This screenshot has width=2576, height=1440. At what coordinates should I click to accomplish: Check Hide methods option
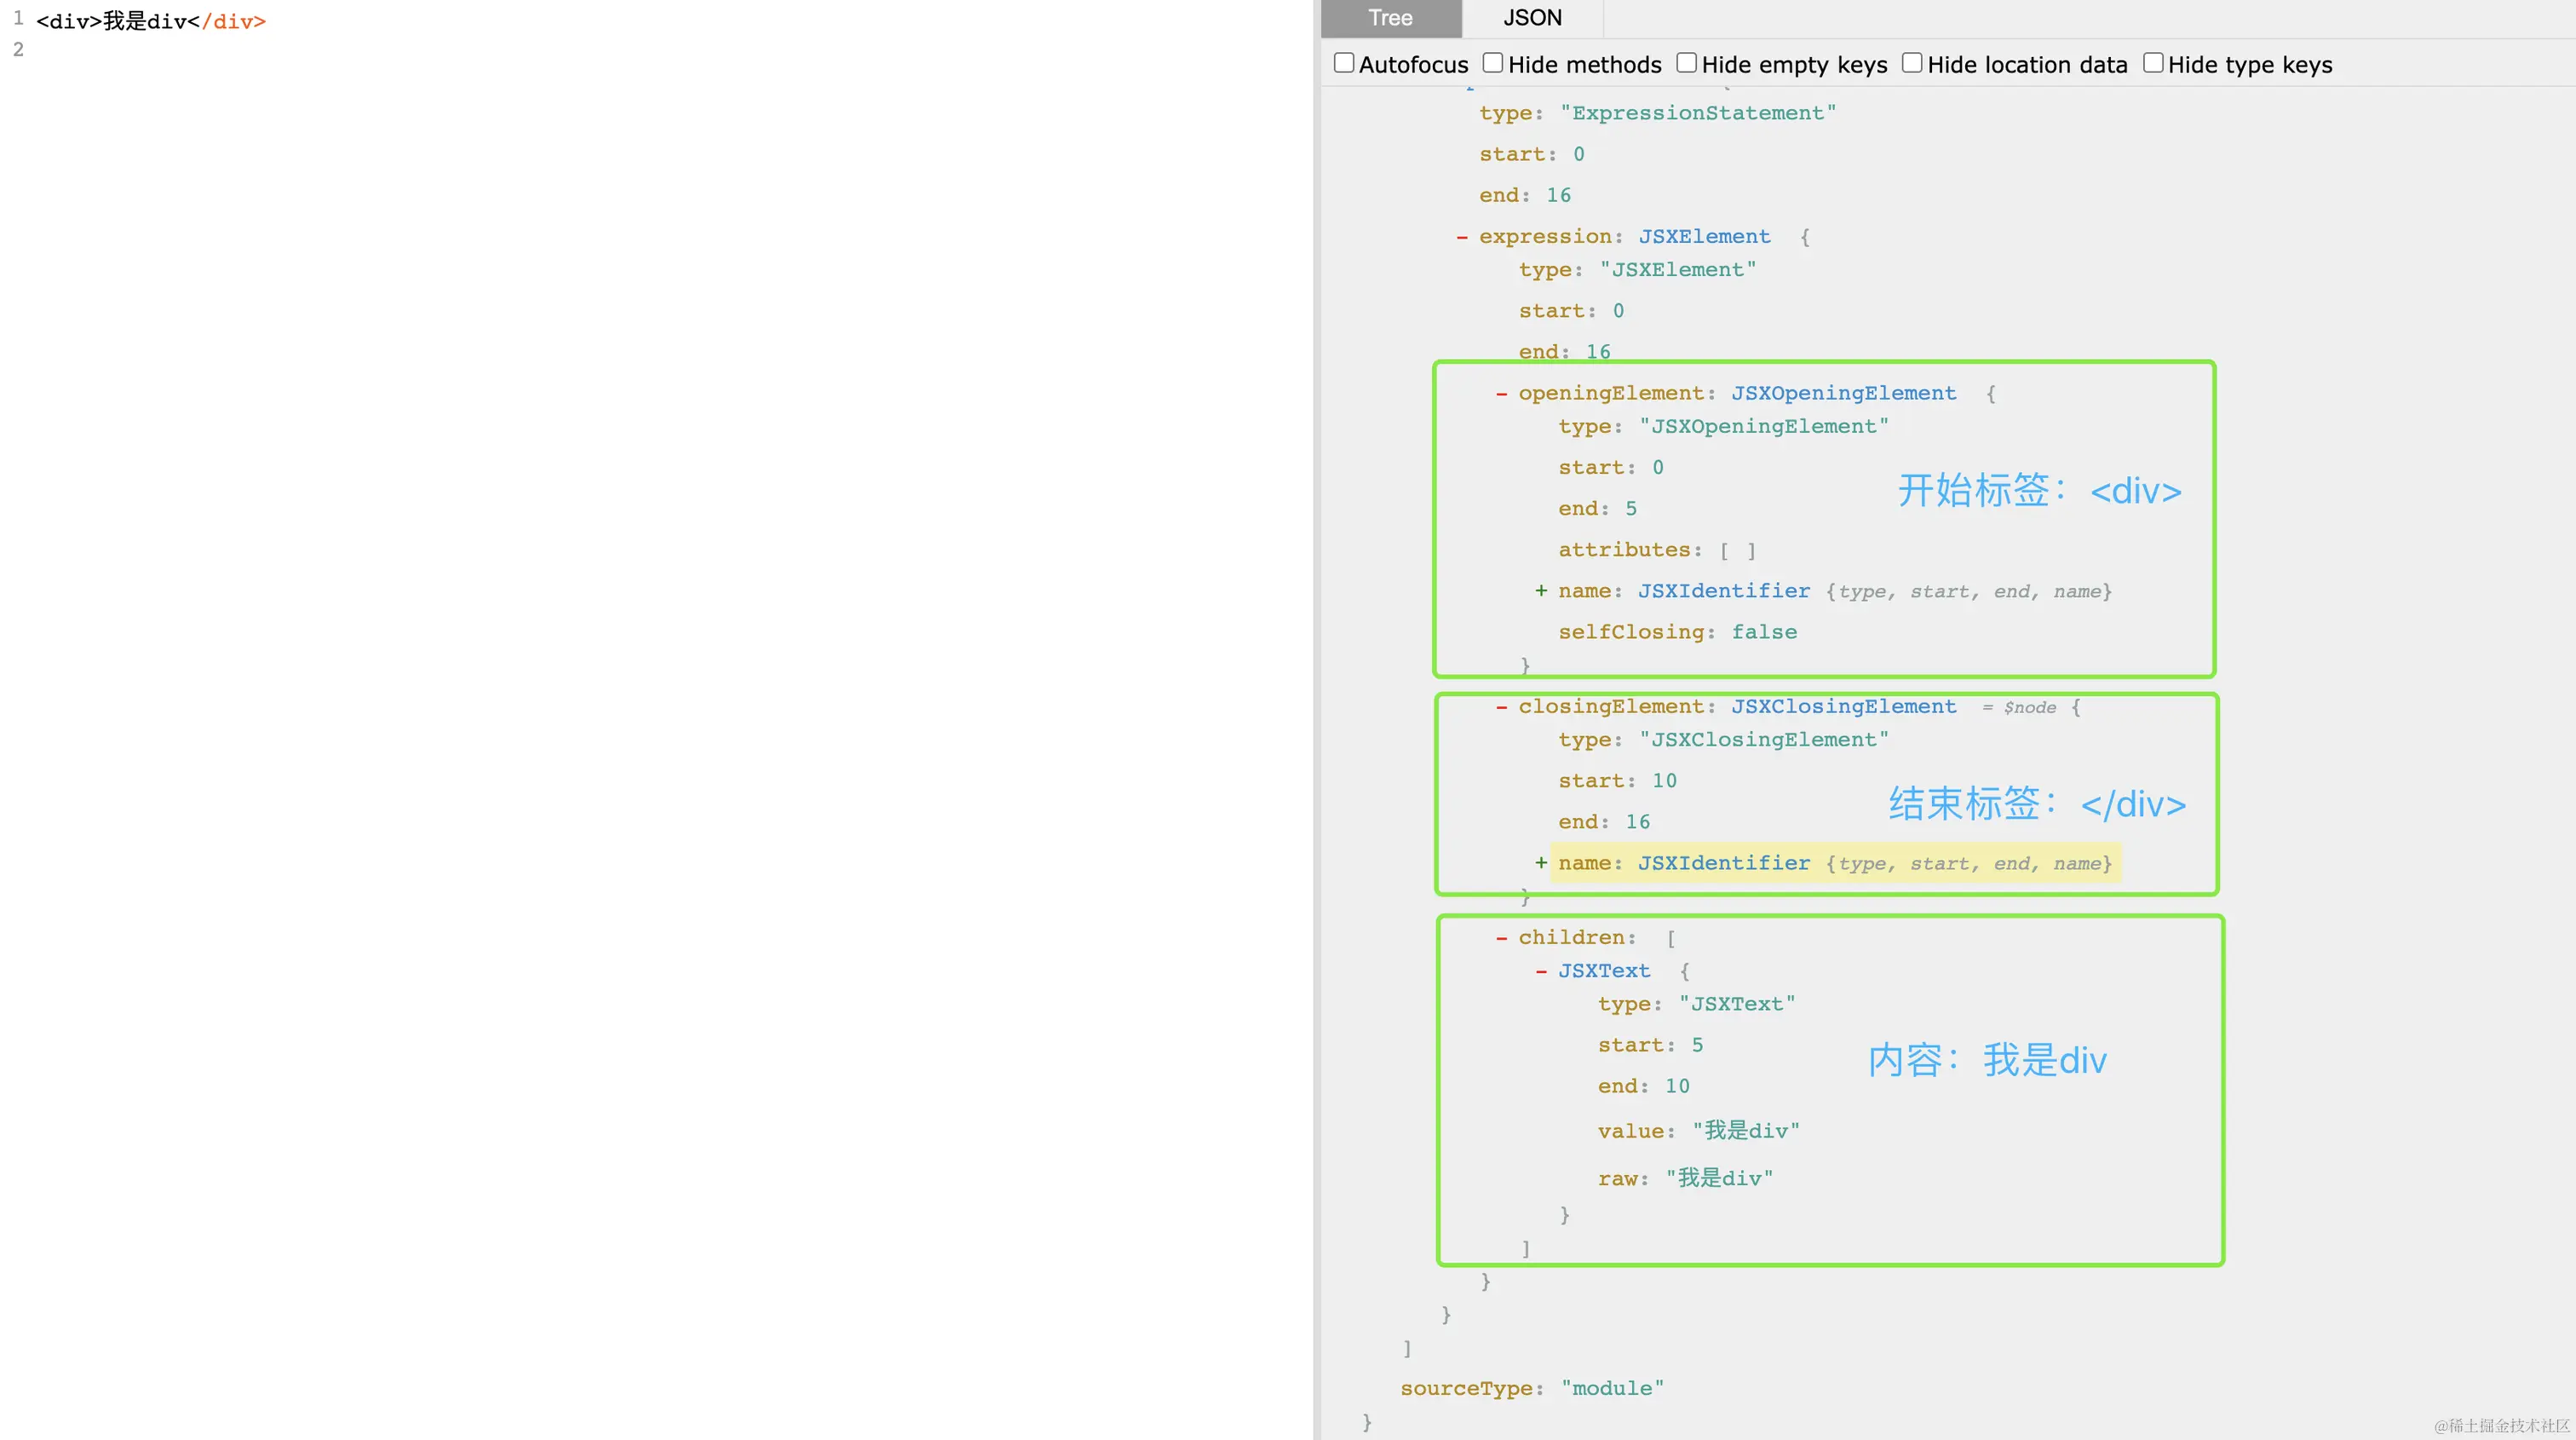(1493, 63)
